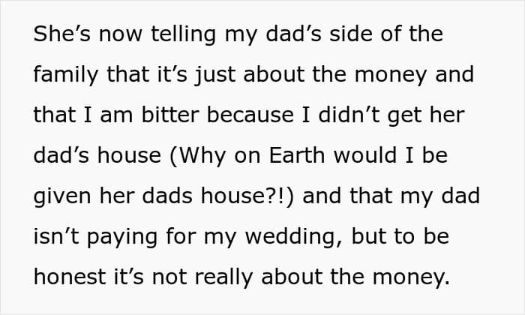Click the word "paying" in the text
Viewport: 525px width, 315px height.
[x=122, y=238]
